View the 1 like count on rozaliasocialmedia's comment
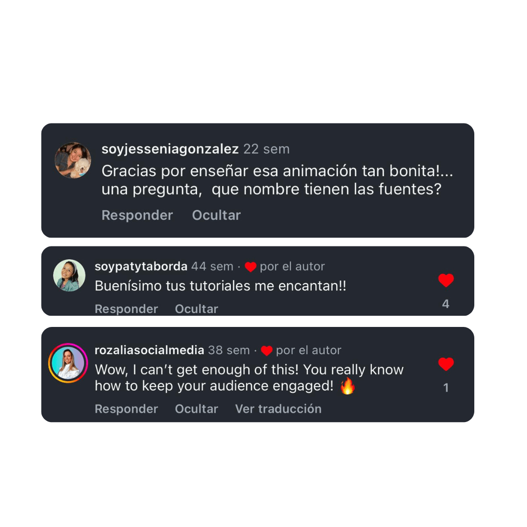527x527 pixels. pos(446,388)
